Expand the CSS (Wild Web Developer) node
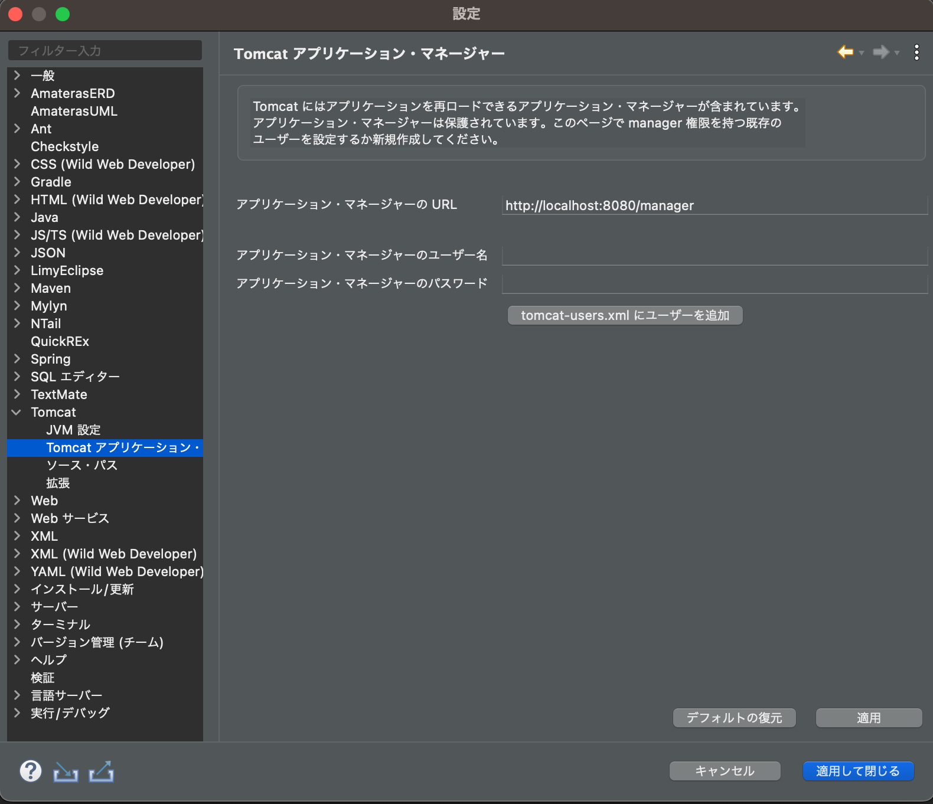The width and height of the screenshot is (933, 804). [17, 164]
